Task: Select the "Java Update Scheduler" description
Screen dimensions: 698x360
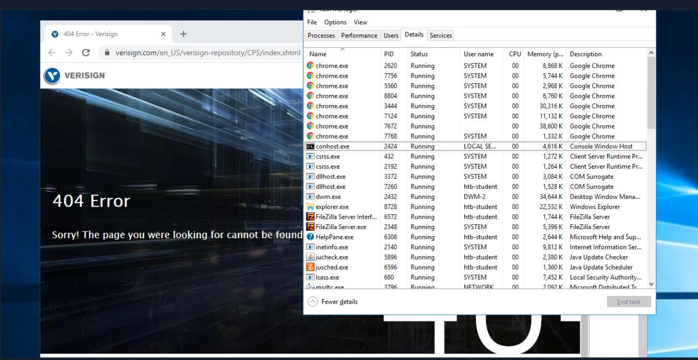Action: tap(601, 267)
